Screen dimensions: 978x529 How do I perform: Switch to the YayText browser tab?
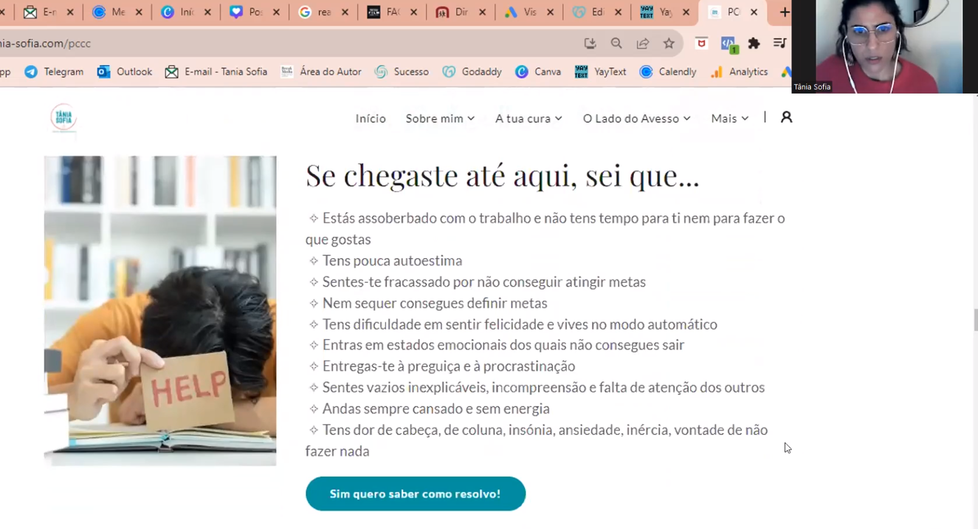tap(658, 12)
